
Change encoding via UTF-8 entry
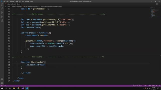146,86
